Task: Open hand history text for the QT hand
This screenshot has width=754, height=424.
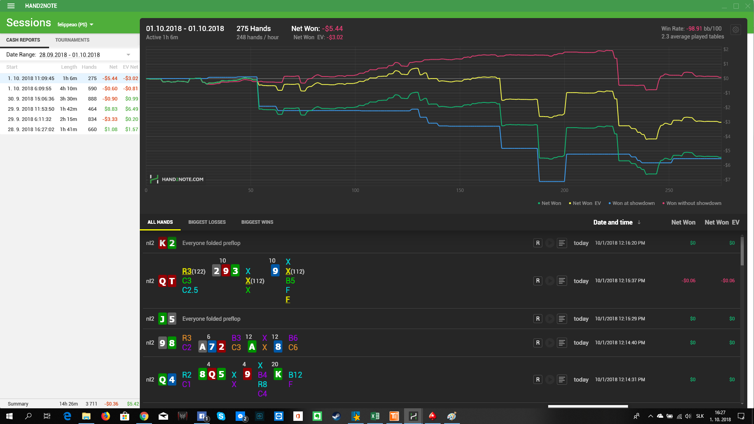Action: tap(562, 281)
